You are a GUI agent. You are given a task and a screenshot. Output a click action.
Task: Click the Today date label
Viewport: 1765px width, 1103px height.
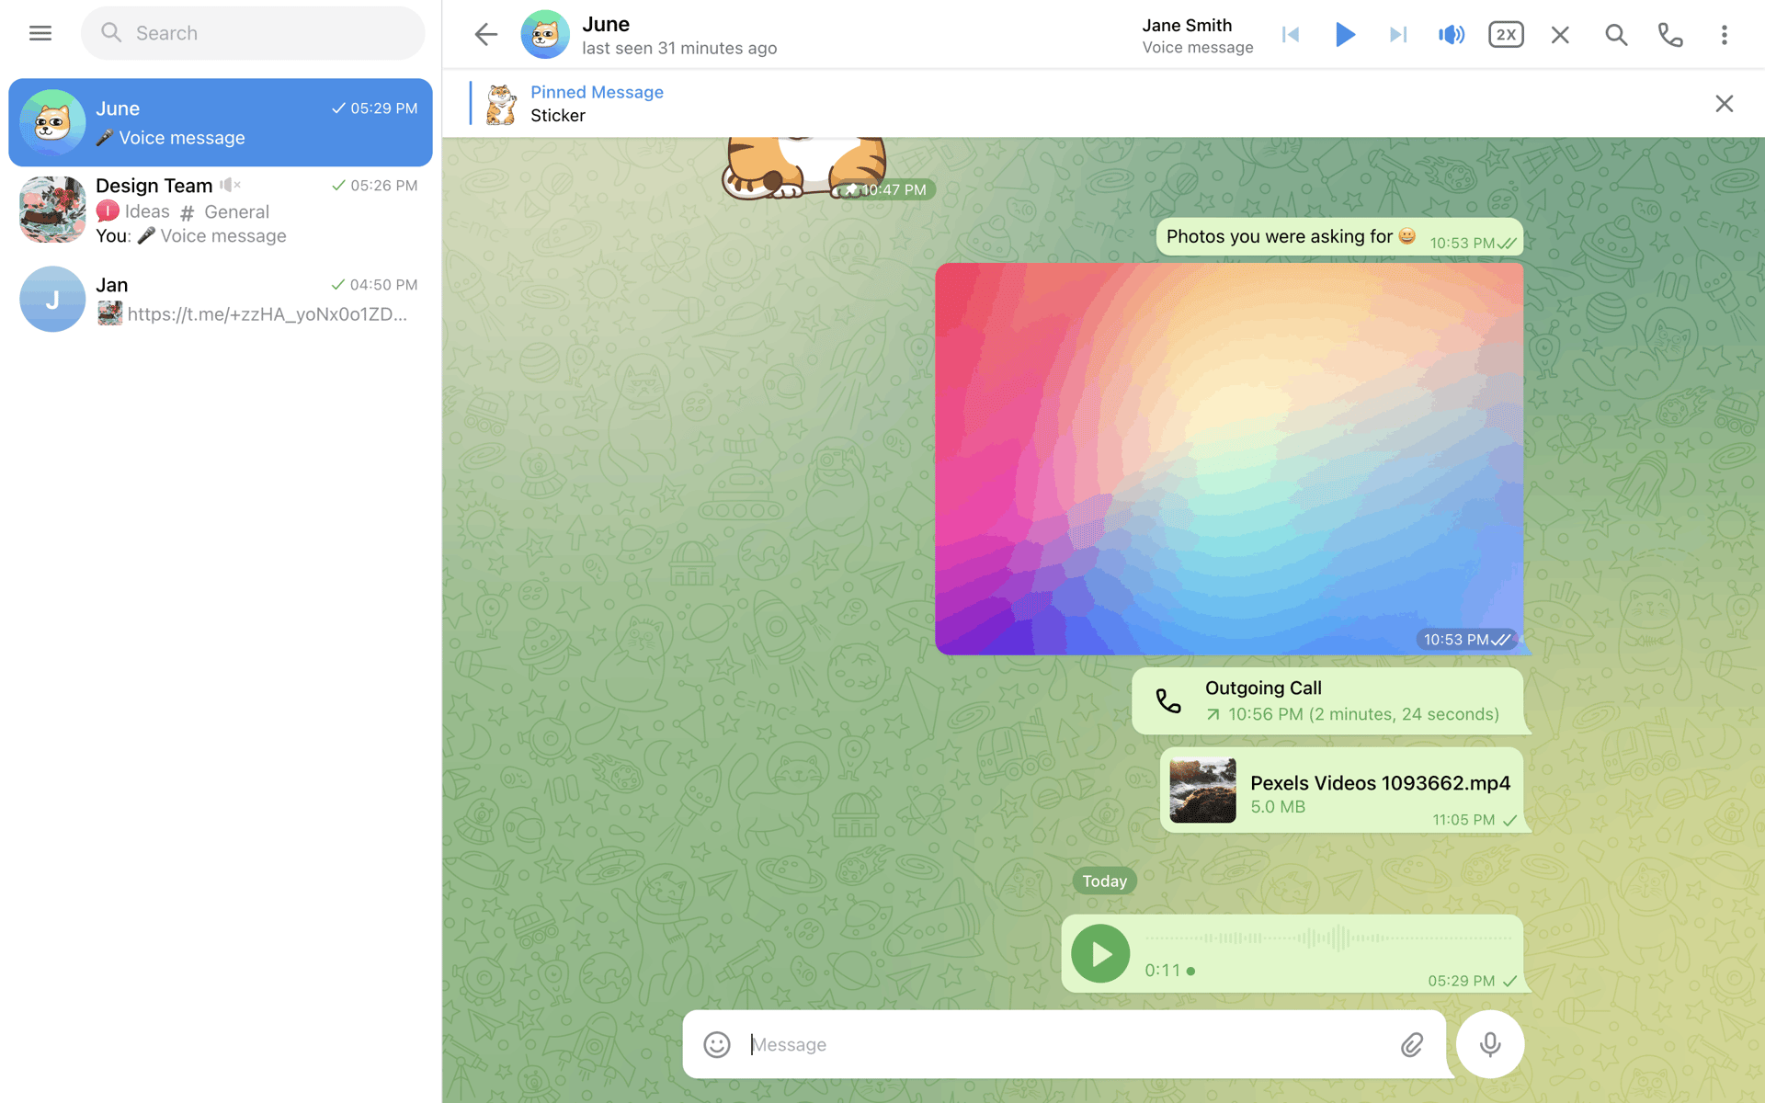pos(1104,881)
